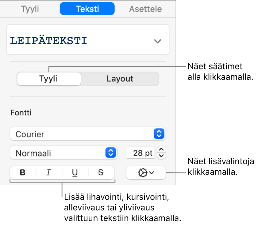
Task: Underline selected text with the U button
Action: (x=75, y=172)
